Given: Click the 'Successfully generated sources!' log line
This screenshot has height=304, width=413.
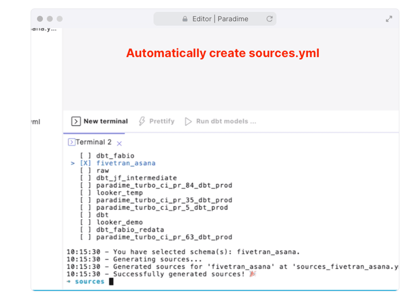Looking at the screenshot, I should [161, 274].
